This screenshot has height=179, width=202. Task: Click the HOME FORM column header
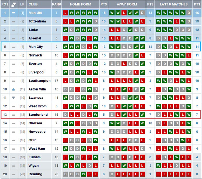coord(81,4)
